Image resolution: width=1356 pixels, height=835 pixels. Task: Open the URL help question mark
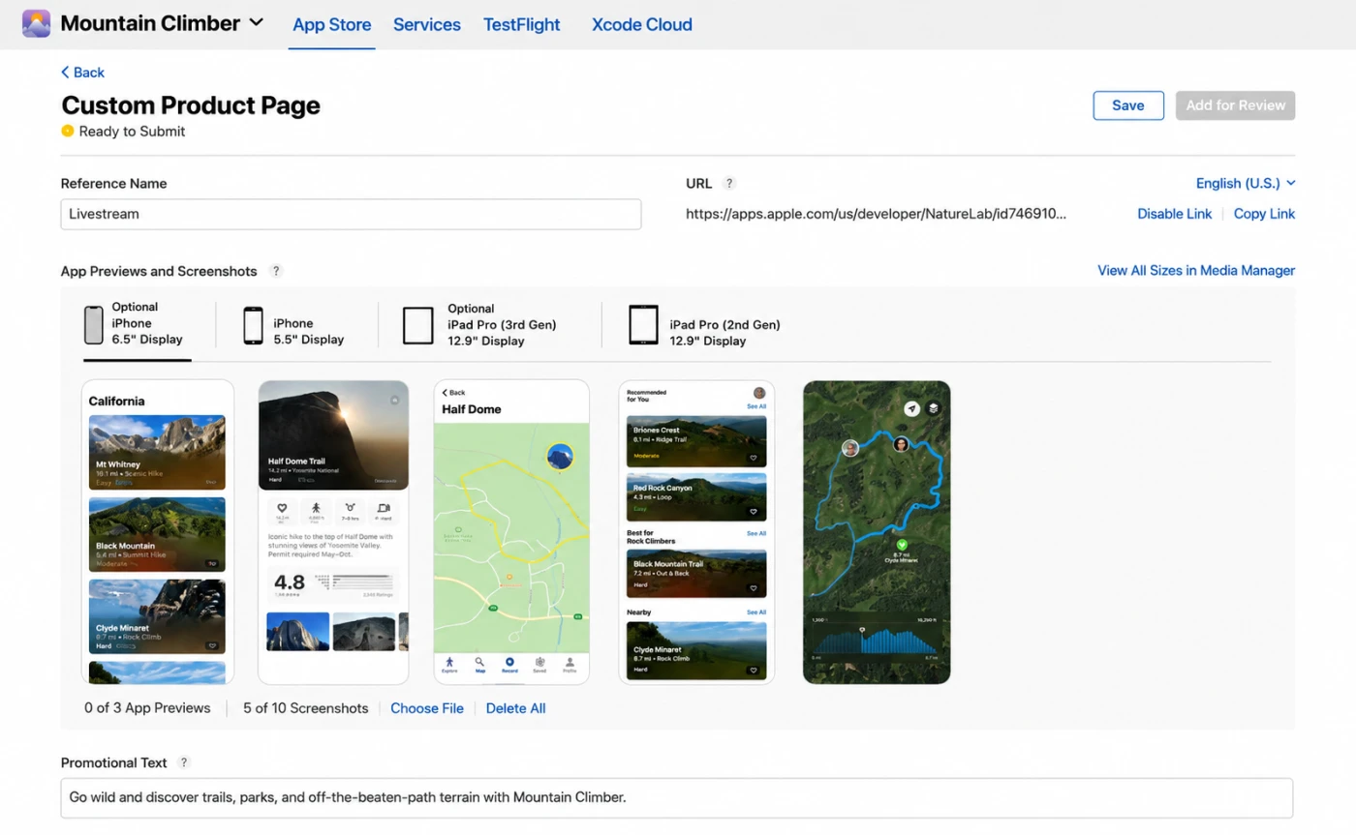(x=729, y=183)
